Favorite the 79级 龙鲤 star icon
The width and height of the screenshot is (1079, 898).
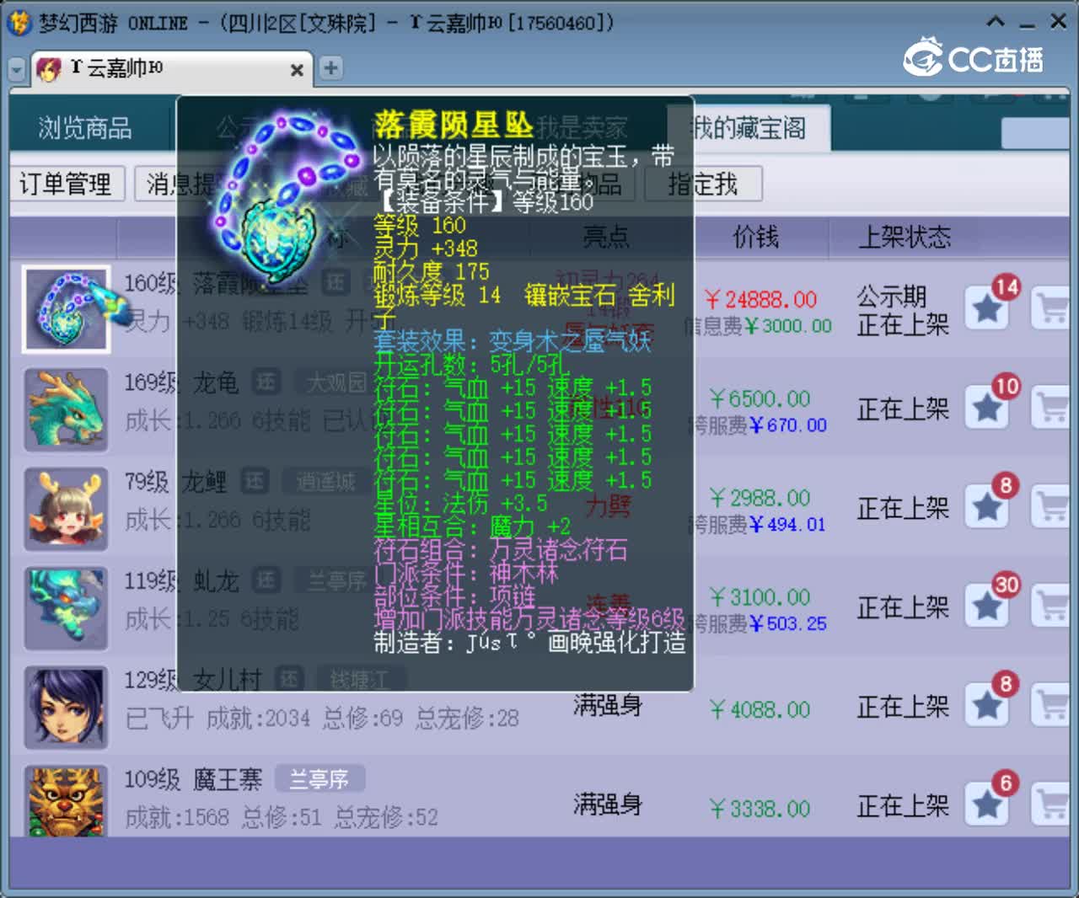pos(987,508)
